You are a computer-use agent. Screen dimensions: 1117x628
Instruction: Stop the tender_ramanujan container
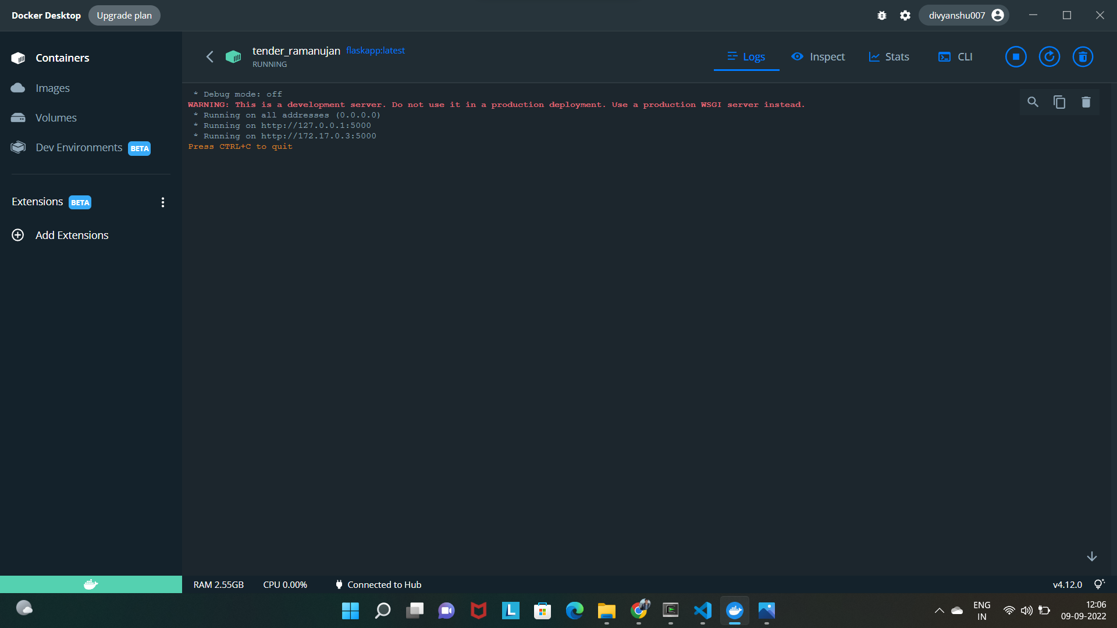pos(1015,56)
